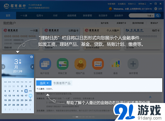This screenshot has width=165, height=121.
Task: Click the plus icon for 操作管理
Action: (x=133, y=64)
